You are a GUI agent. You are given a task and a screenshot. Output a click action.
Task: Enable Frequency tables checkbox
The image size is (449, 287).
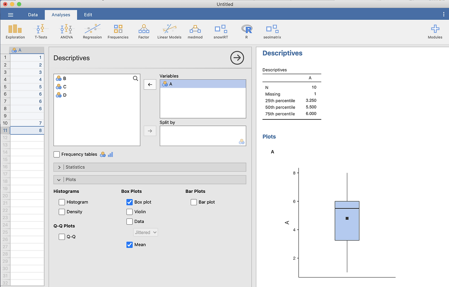[56, 154]
